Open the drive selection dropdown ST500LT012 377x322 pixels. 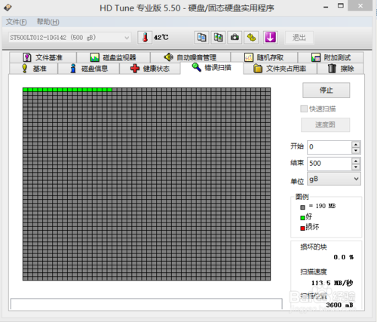pos(69,38)
